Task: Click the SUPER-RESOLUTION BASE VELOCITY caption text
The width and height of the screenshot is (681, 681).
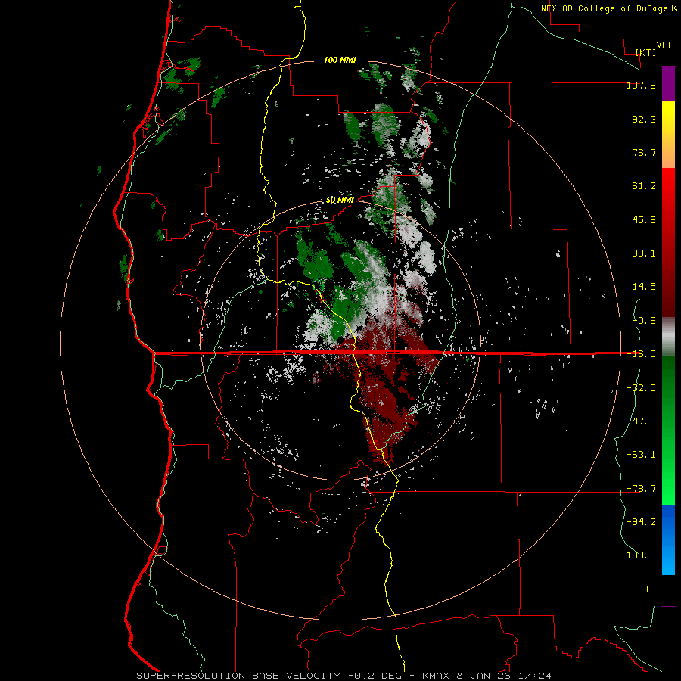Action: pyautogui.click(x=238, y=676)
